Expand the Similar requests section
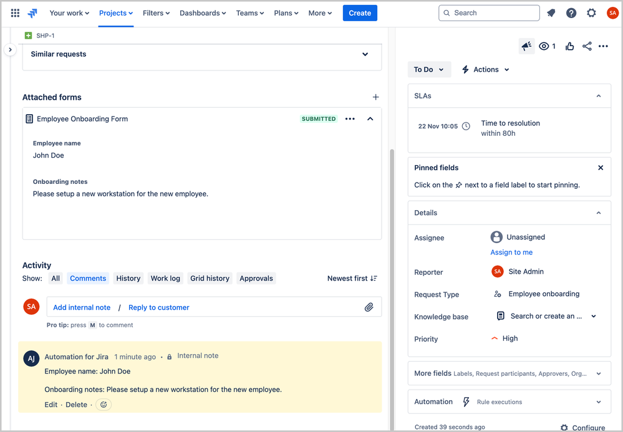Screen dimensions: 623x432 tap(365, 54)
